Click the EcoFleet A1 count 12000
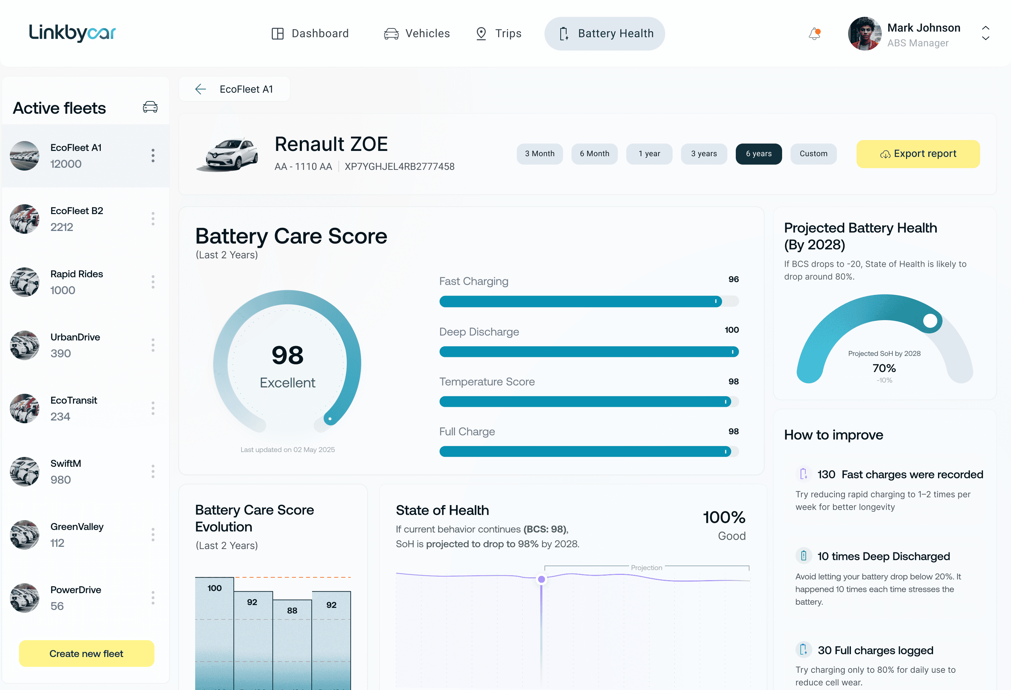The height and width of the screenshot is (690, 1011). coord(66,164)
